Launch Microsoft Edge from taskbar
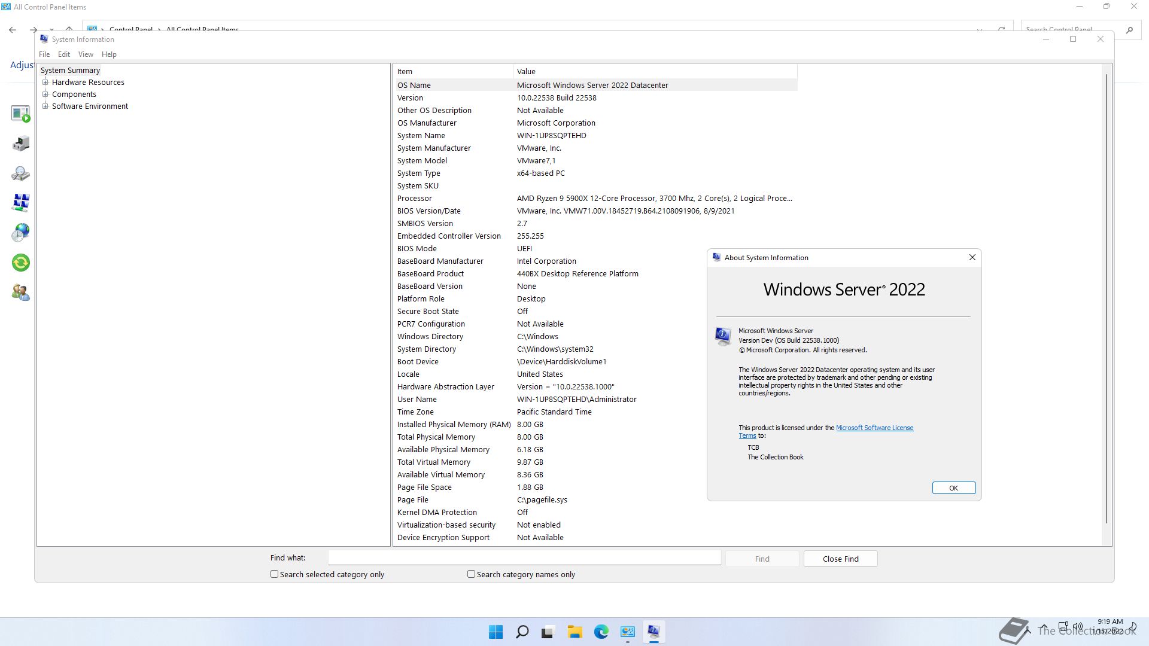The height and width of the screenshot is (646, 1149). (x=601, y=632)
